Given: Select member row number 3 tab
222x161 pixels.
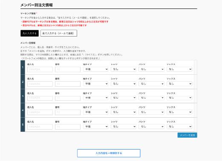Looking at the screenshot, I should tap(23, 96).
